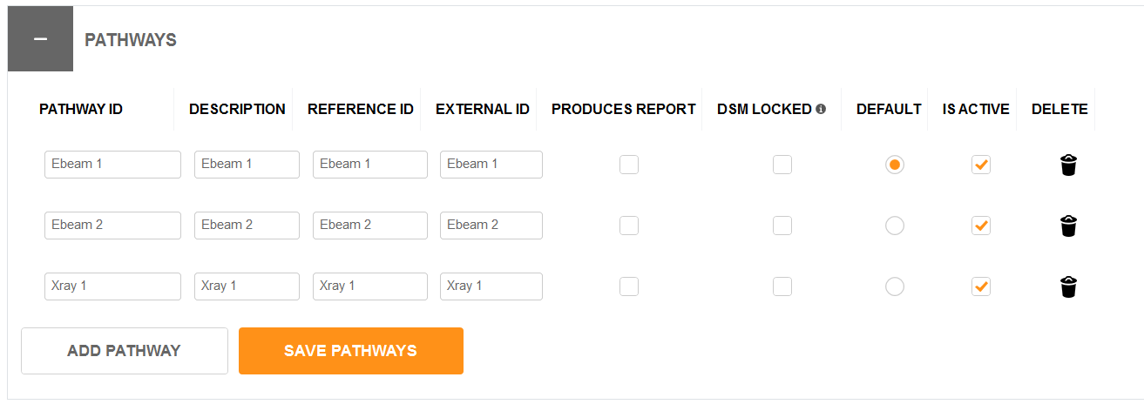Click the Xray 1 External ID field
The image size is (1144, 411).
click(x=491, y=286)
